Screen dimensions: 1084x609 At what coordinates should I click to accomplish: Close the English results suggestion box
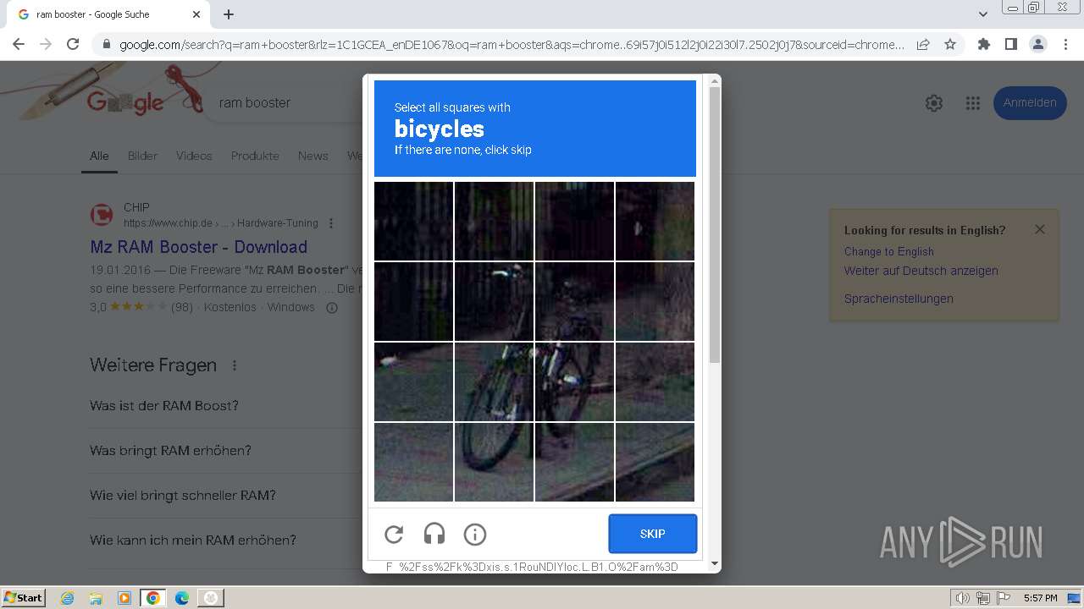(1040, 229)
